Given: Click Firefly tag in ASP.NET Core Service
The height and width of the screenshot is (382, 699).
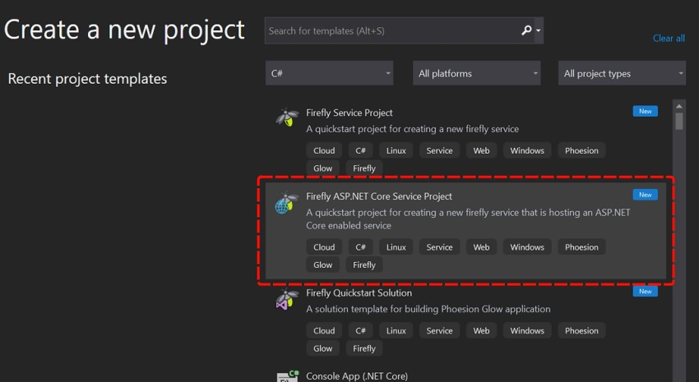Looking at the screenshot, I should point(364,265).
